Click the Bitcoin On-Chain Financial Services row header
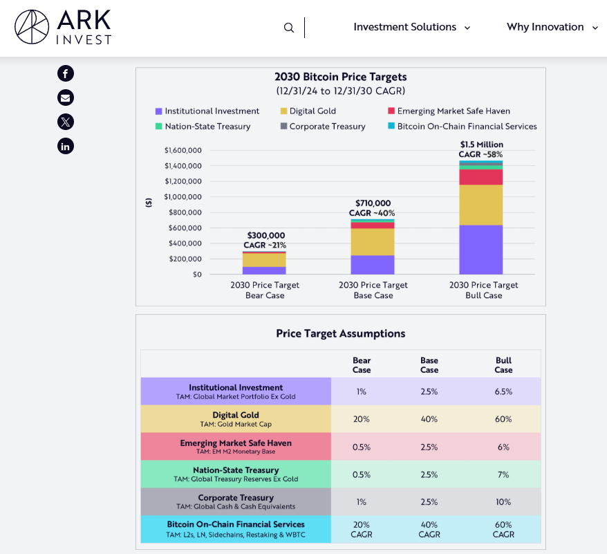This screenshot has width=607, height=554. point(236,529)
